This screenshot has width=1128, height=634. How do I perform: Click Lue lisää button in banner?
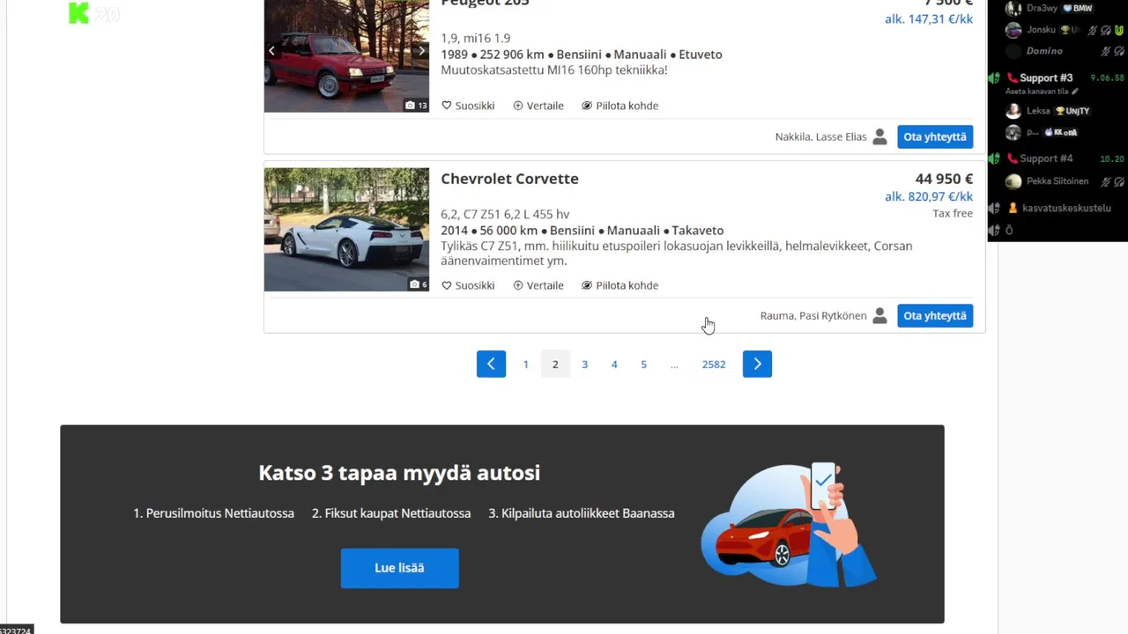tap(399, 568)
